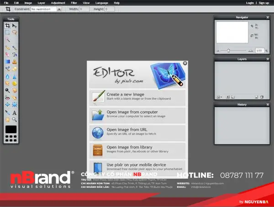This screenshot has width=274, height=207.
Task: Select the Move tool
Action: click(x=15, y=26)
